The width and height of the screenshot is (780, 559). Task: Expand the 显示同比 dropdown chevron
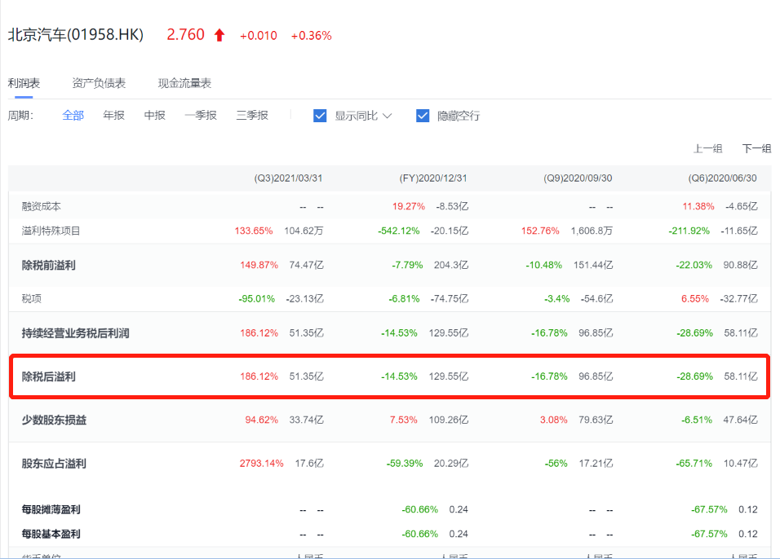pos(388,116)
